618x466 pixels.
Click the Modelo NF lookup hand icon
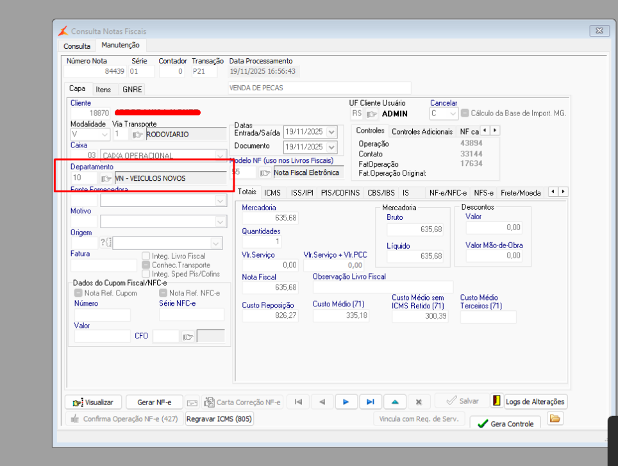click(x=265, y=172)
